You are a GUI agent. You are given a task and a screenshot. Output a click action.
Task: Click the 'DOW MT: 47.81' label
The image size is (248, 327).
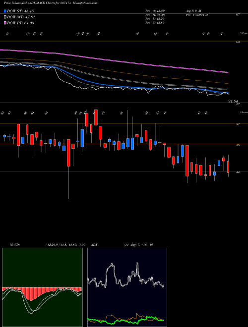tap(21, 17)
